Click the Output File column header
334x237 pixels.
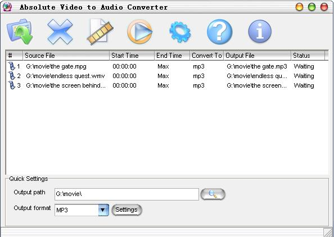[257, 56]
